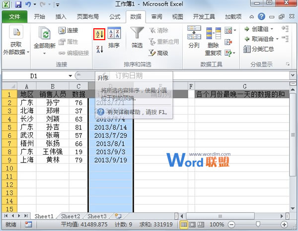Click Text to Columns (分列)

click(x=194, y=37)
